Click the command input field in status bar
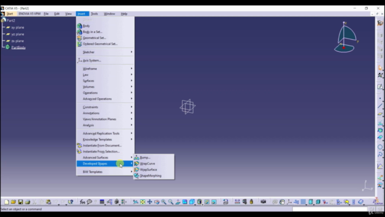The width and height of the screenshot is (385, 217). pyautogui.click(x=330, y=209)
